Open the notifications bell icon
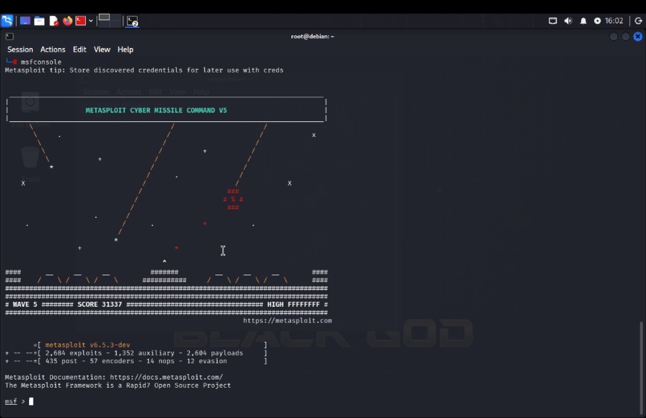The height and width of the screenshot is (418, 646). pos(584,21)
